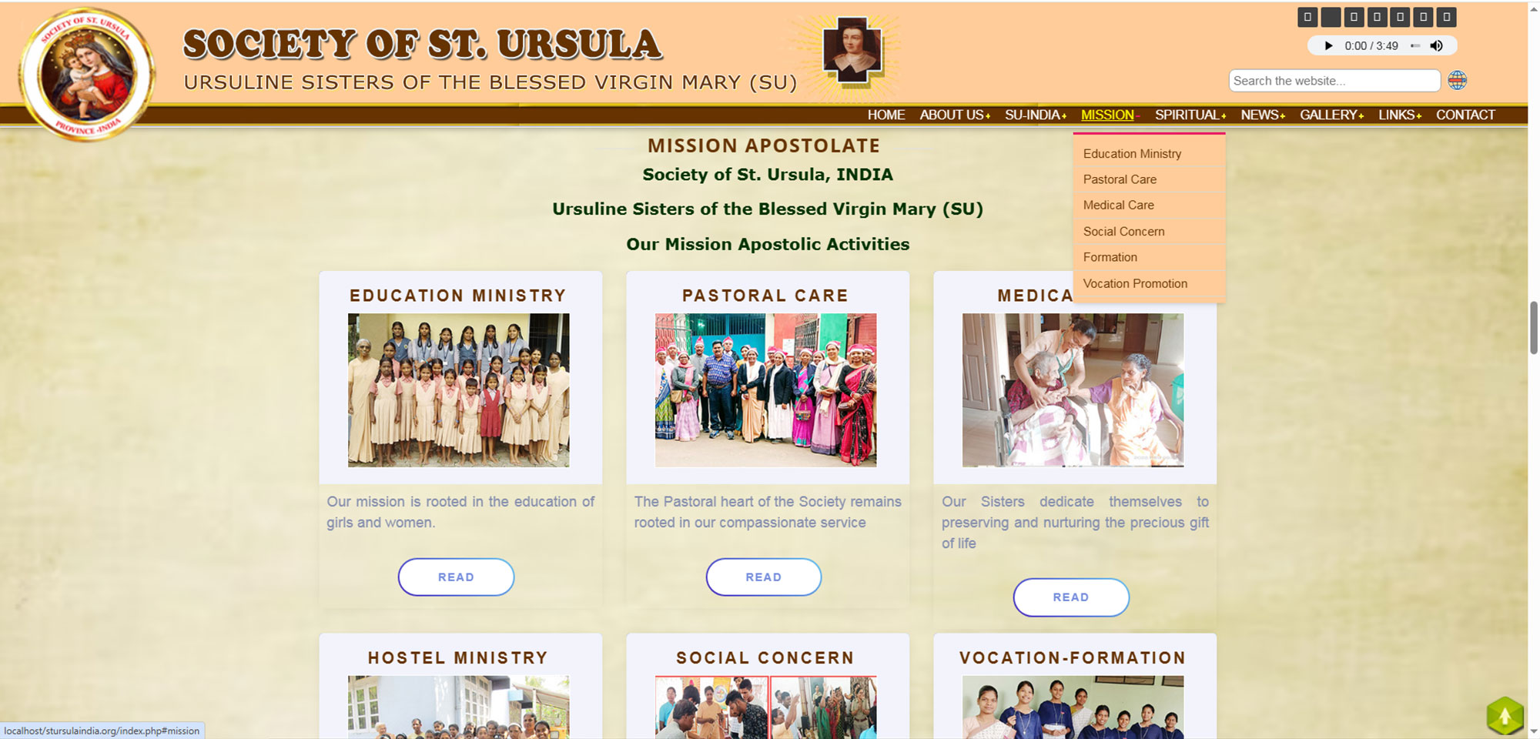Expand the SU-INDIA dropdown menu

pyautogui.click(x=1035, y=115)
